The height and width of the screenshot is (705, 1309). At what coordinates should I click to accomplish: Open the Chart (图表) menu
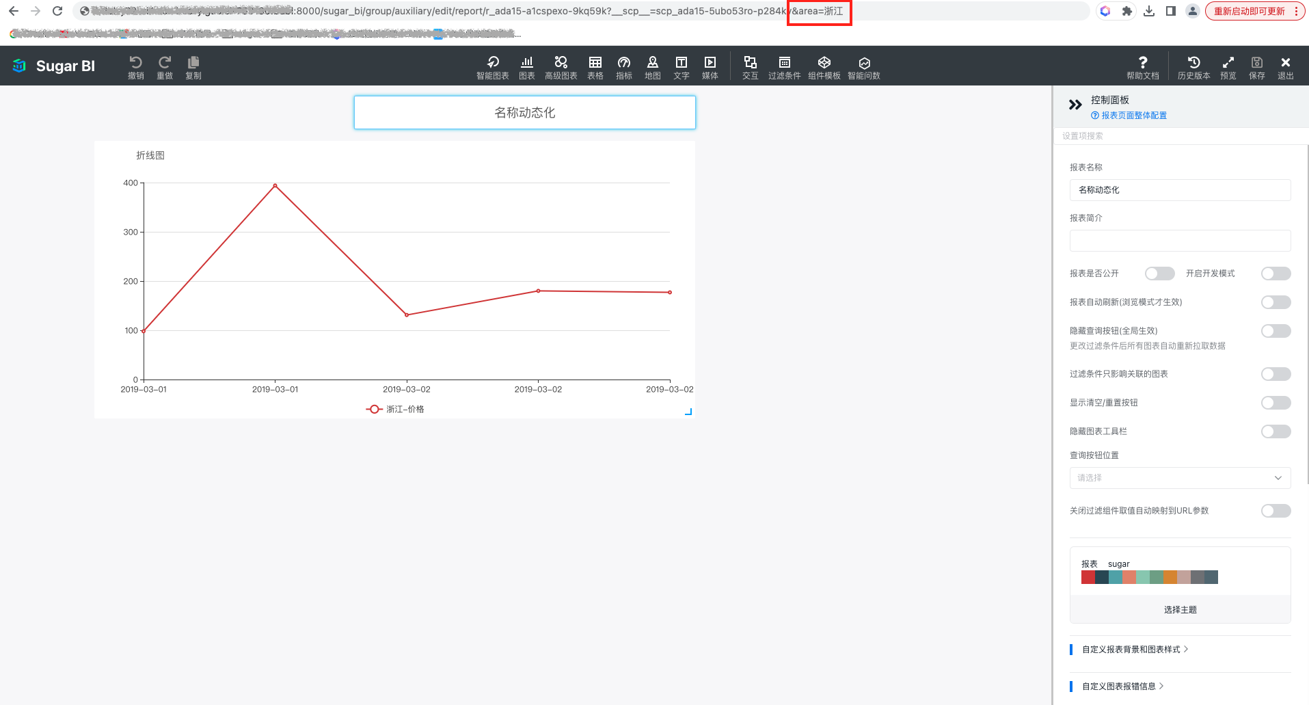coord(526,67)
